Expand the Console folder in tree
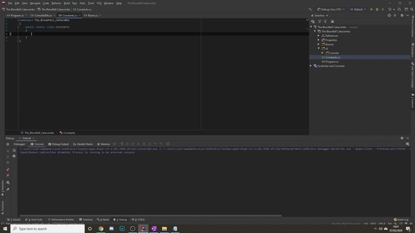Image resolution: width=415 pixels, height=233 pixels. click(322, 53)
